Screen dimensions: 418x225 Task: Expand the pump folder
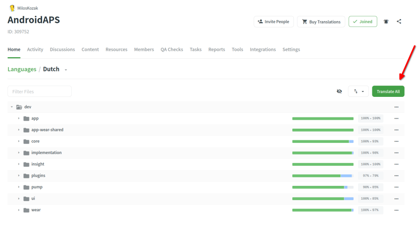(19, 187)
